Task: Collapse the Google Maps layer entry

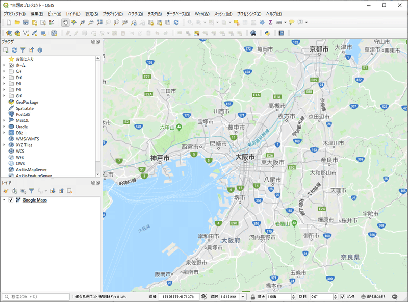Action: (x=4, y=200)
